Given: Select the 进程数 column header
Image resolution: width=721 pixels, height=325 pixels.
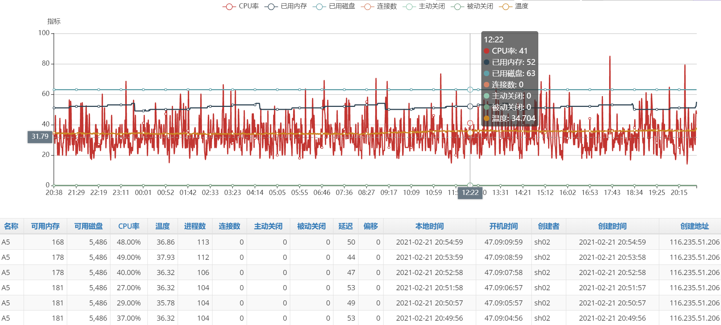Looking at the screenshot, I should pyautogui.click(x=195, y=226).
